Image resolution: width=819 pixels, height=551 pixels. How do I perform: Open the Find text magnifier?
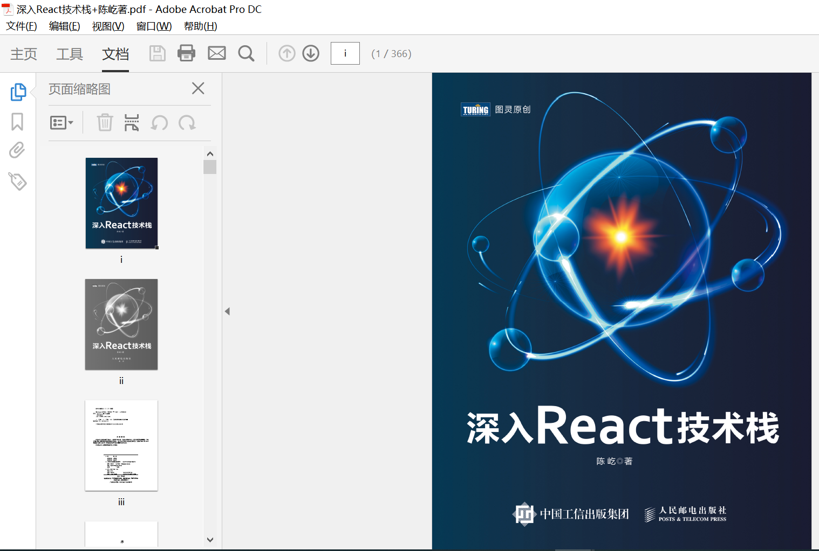click(x=246, y=53)
